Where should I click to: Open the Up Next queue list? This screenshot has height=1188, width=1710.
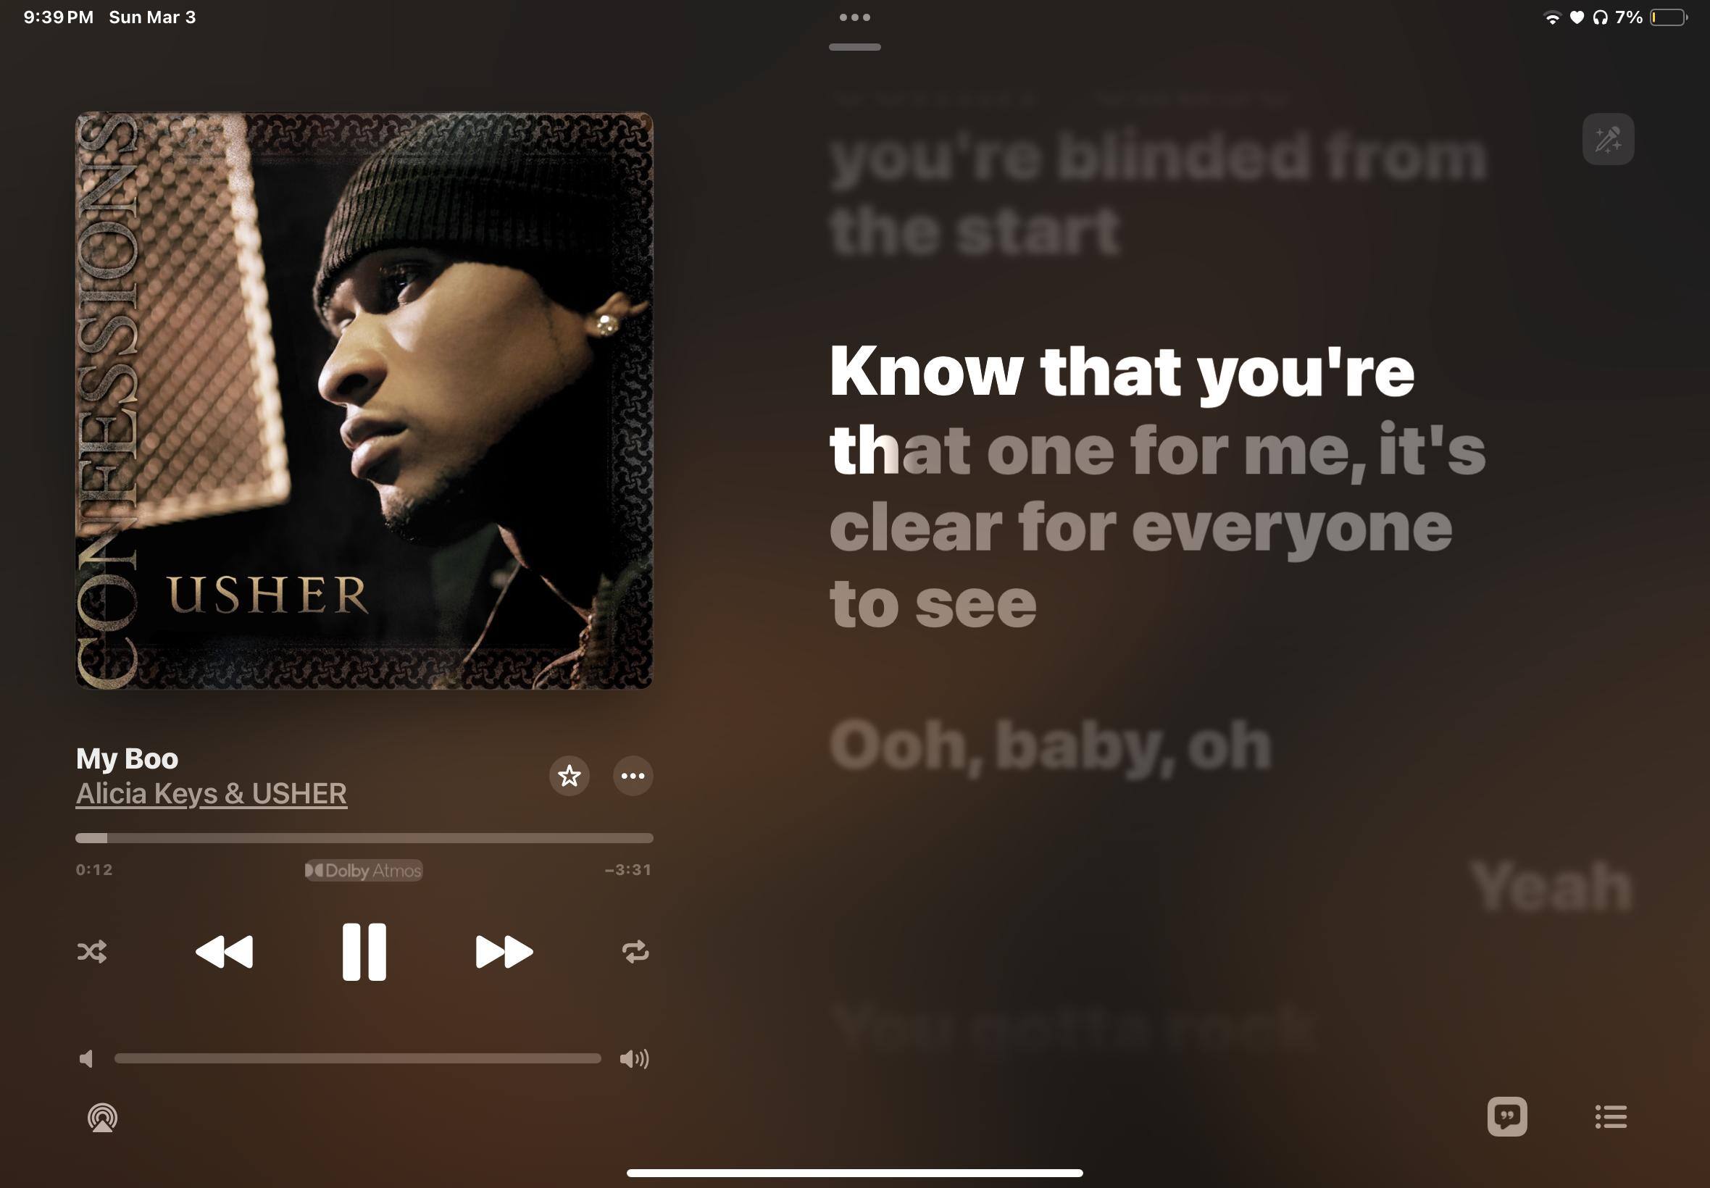click(1610, 1116)
